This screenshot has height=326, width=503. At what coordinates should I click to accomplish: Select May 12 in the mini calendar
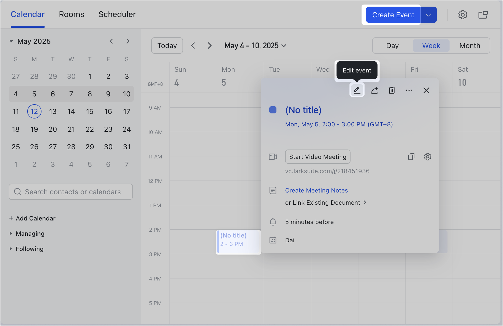(34, 111)
